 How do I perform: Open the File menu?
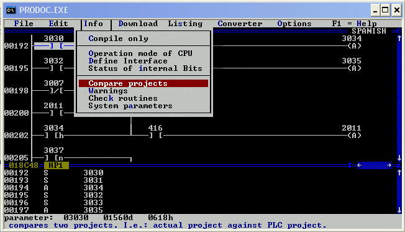(24, 24)
